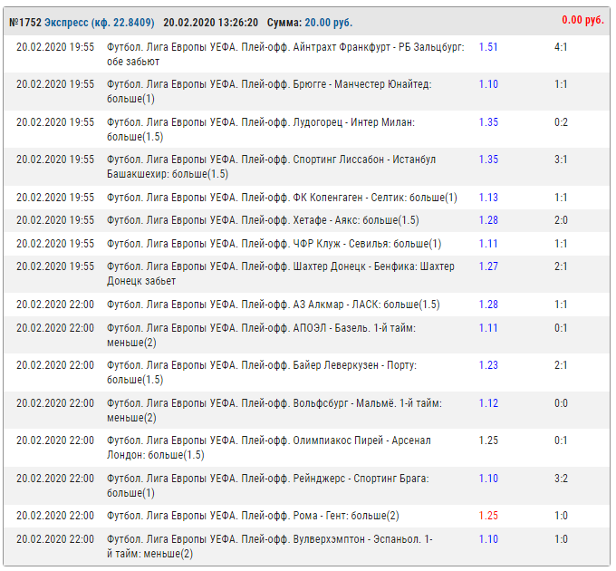Screen dimensions: 616x571
Task: Click odds 1.23 for Байер Леверкузен - Порту
Action: [488, 365]
